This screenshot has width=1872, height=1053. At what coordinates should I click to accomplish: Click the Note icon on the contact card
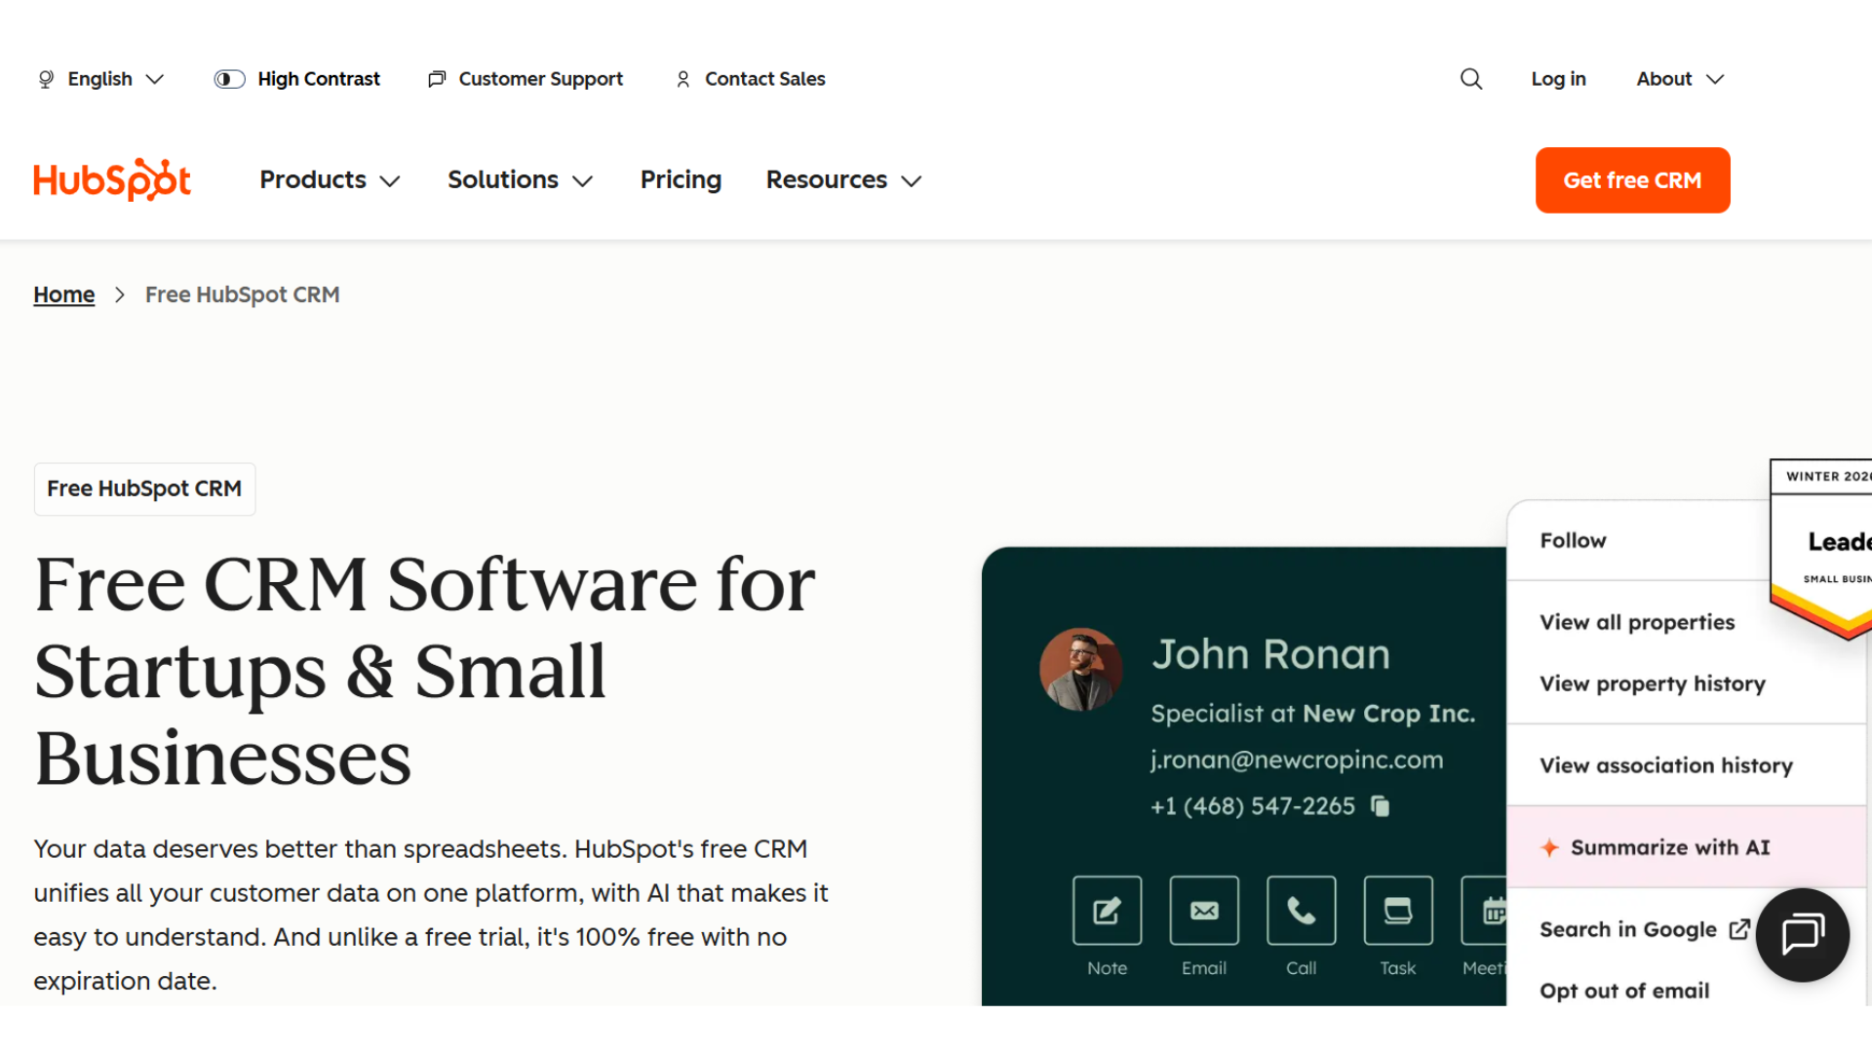pos(1107,911)
